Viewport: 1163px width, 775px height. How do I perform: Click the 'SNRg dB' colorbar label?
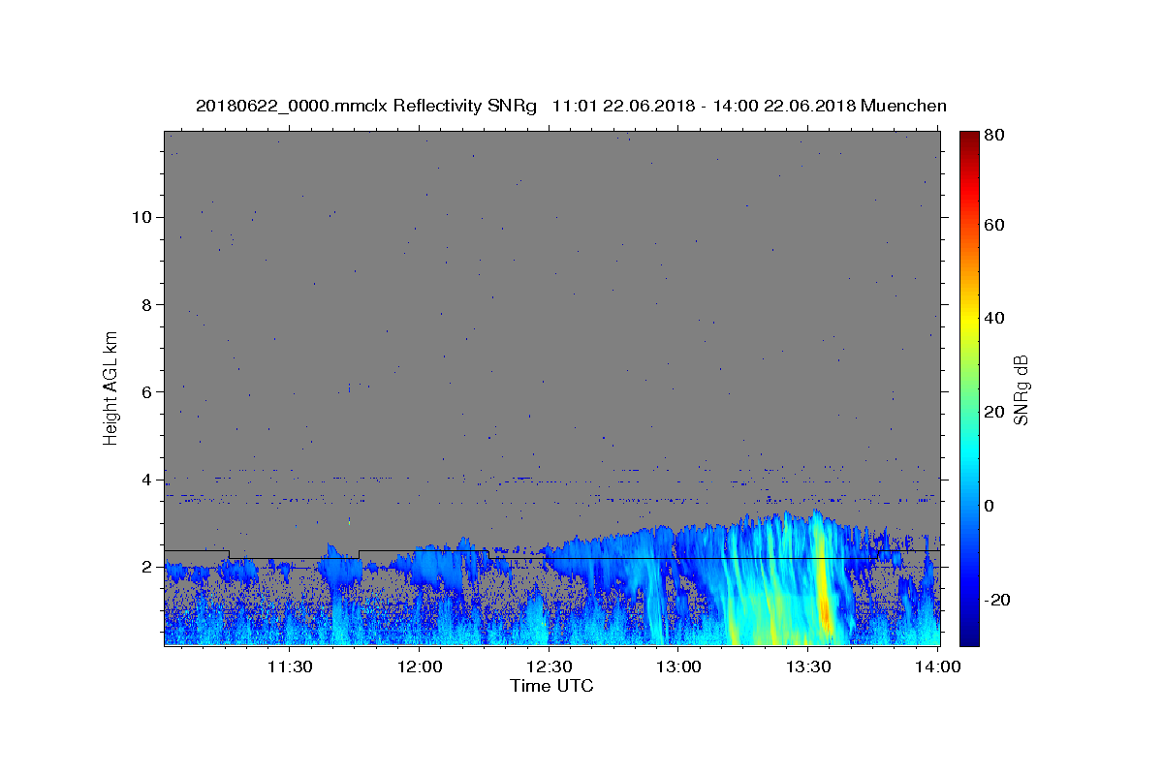point(1021,388)
